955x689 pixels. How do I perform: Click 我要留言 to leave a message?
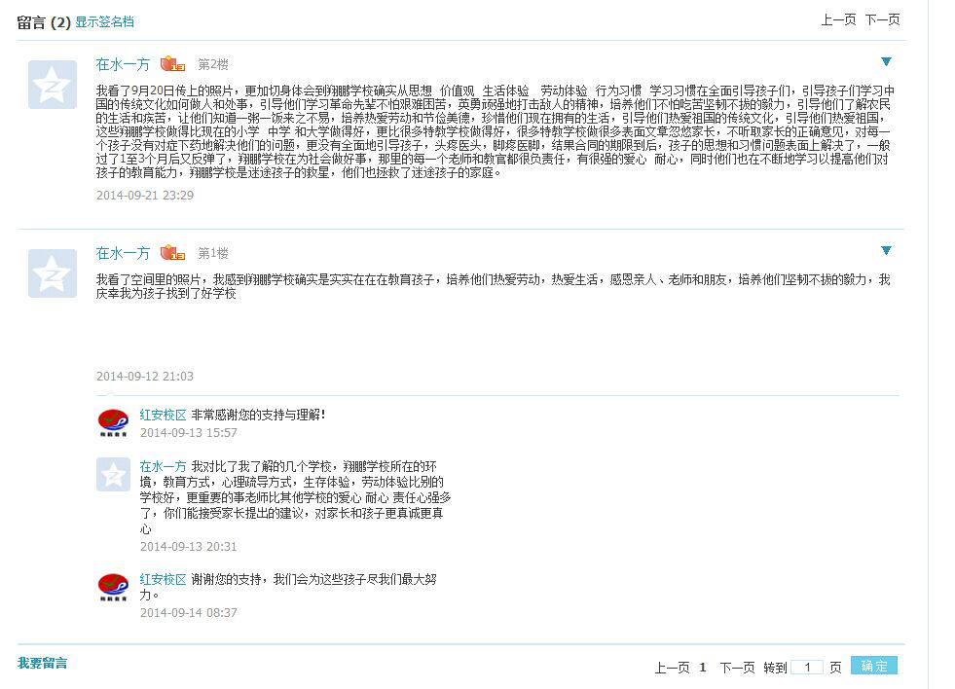pyautogui.click(x=42, y=664)
